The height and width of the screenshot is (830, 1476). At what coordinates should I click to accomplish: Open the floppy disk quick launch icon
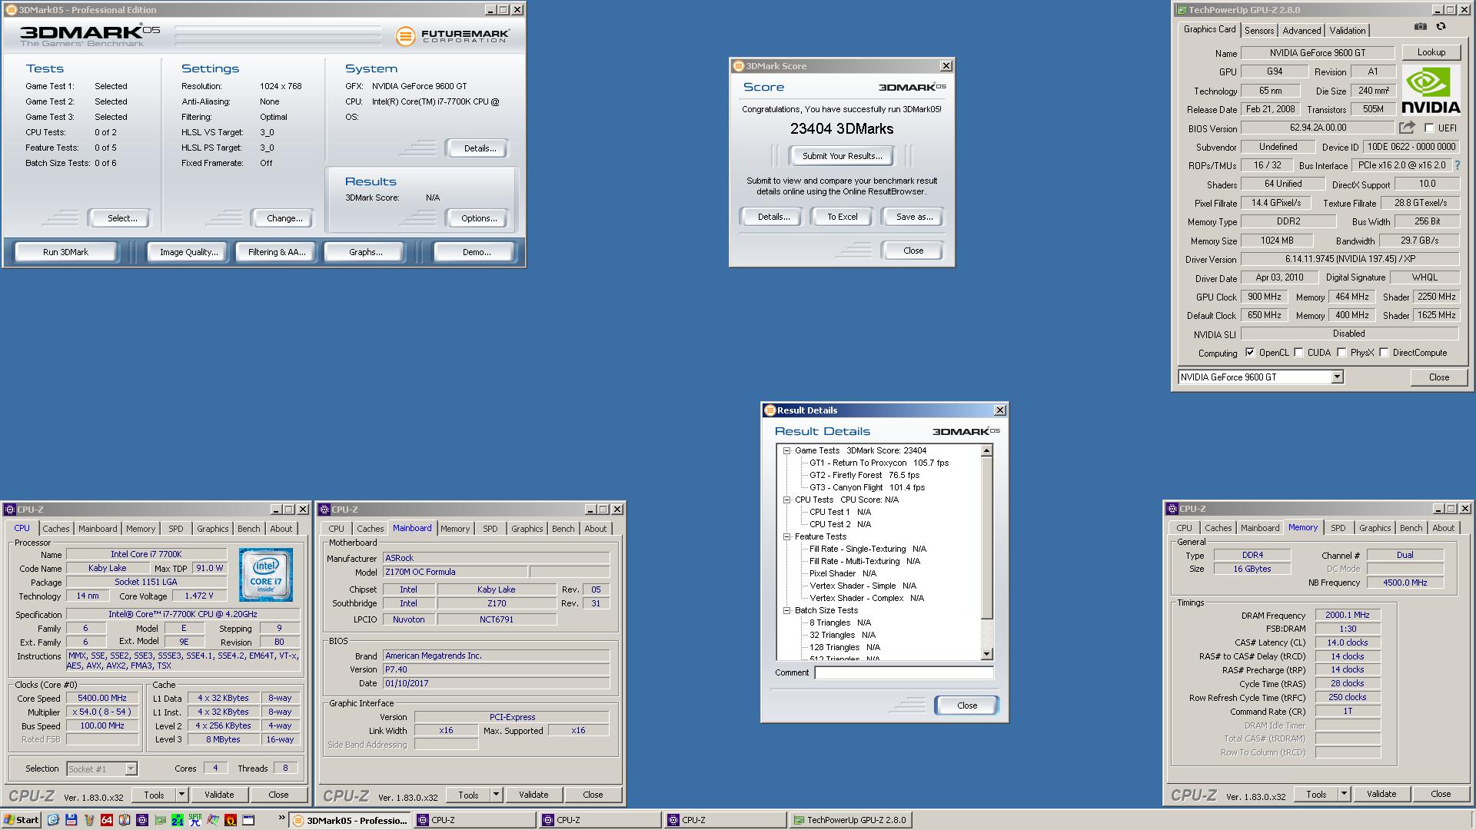(71, 820)
